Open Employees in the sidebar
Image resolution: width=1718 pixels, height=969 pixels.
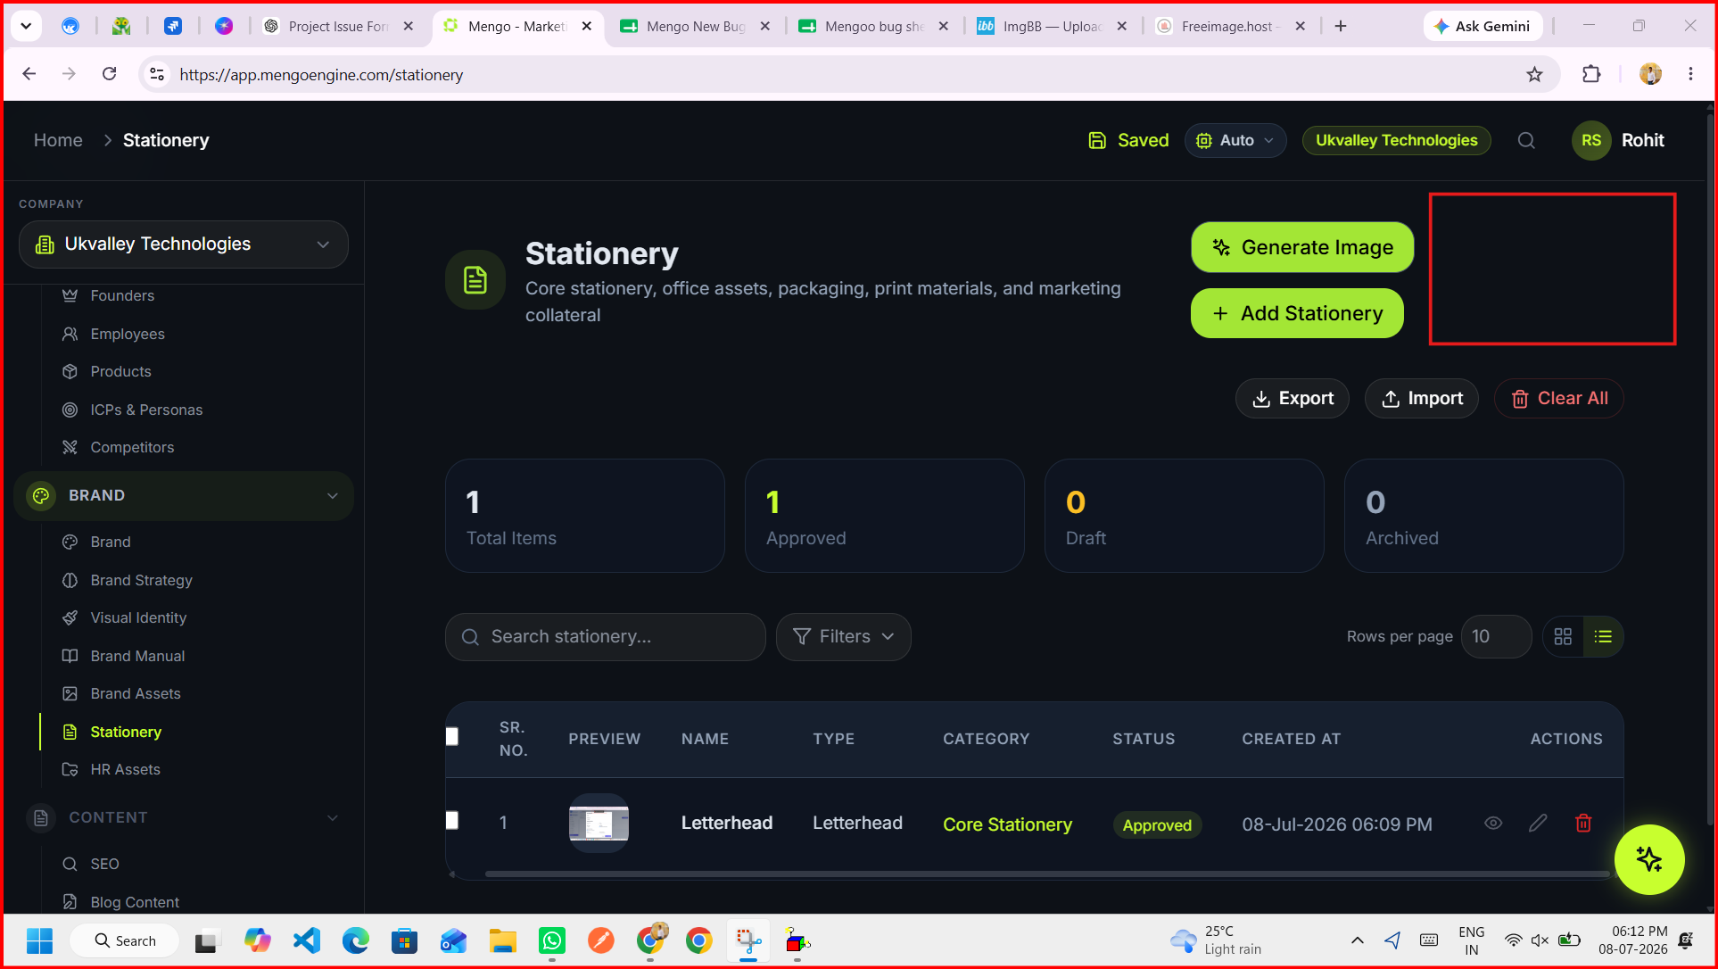click(x=128, y=334)
